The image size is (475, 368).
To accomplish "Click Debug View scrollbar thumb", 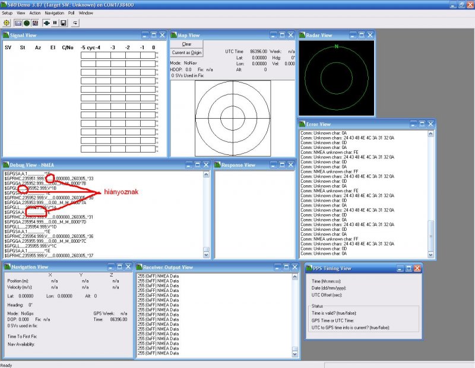I will click(206, 249).
